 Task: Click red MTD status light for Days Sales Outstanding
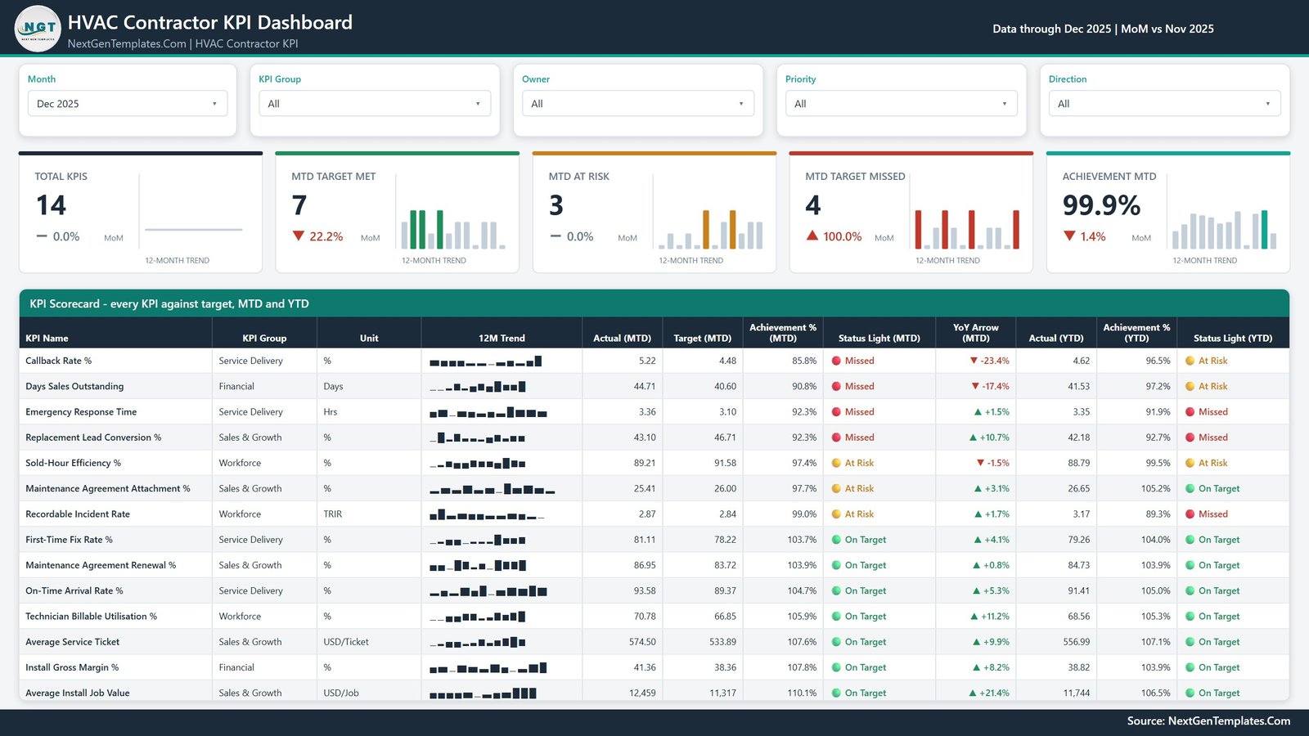click(x=837, y=386)
